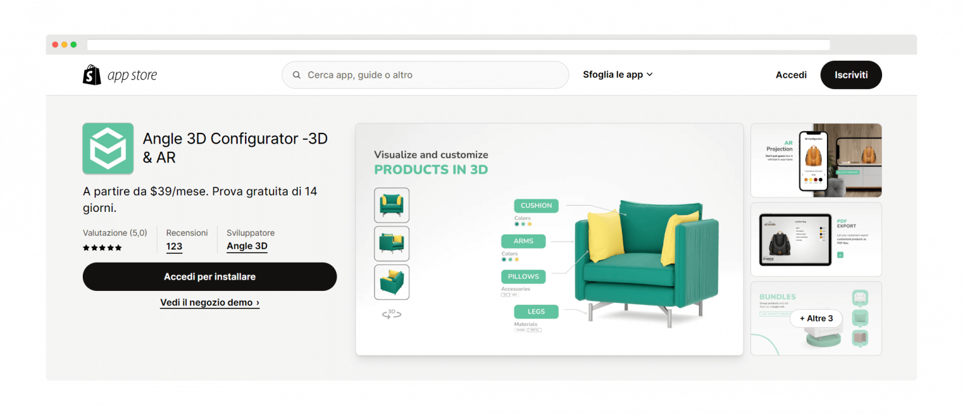The width and height of the screenshot is (963, 415).
Task: Click Accedi in the top navigation
Action: [791, 75]
